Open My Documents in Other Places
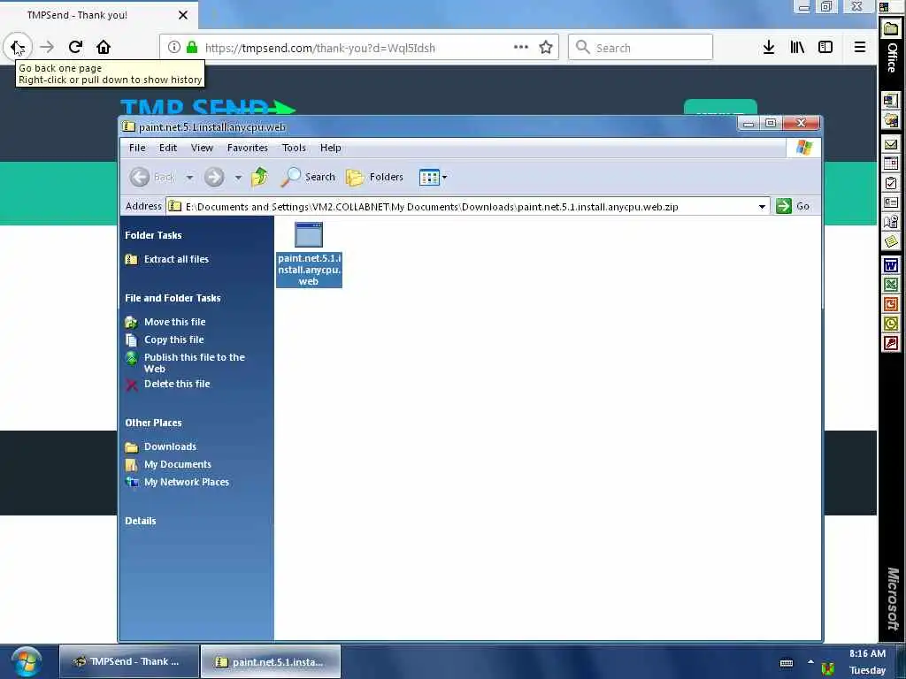Screen dimensions: 906x679 177,464
